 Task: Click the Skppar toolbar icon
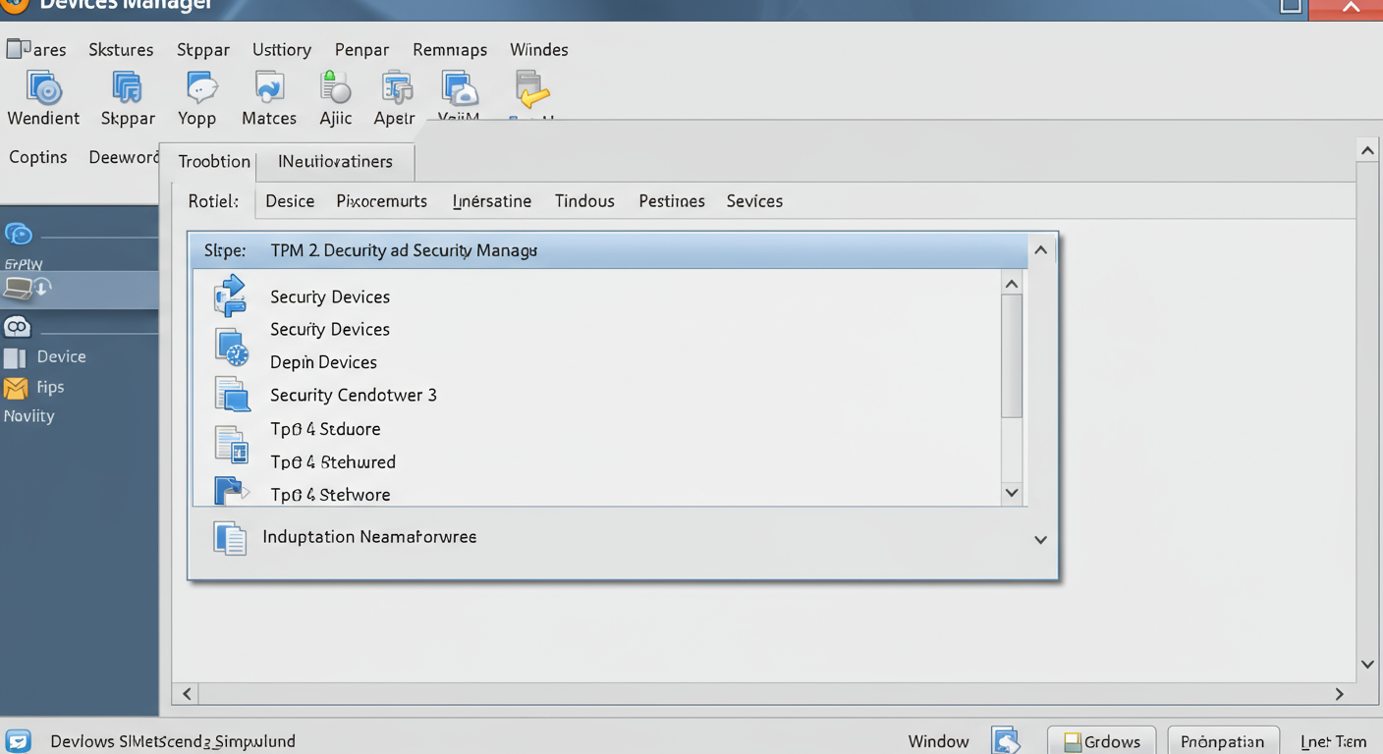pyautogui.click(x=128, y=88)
